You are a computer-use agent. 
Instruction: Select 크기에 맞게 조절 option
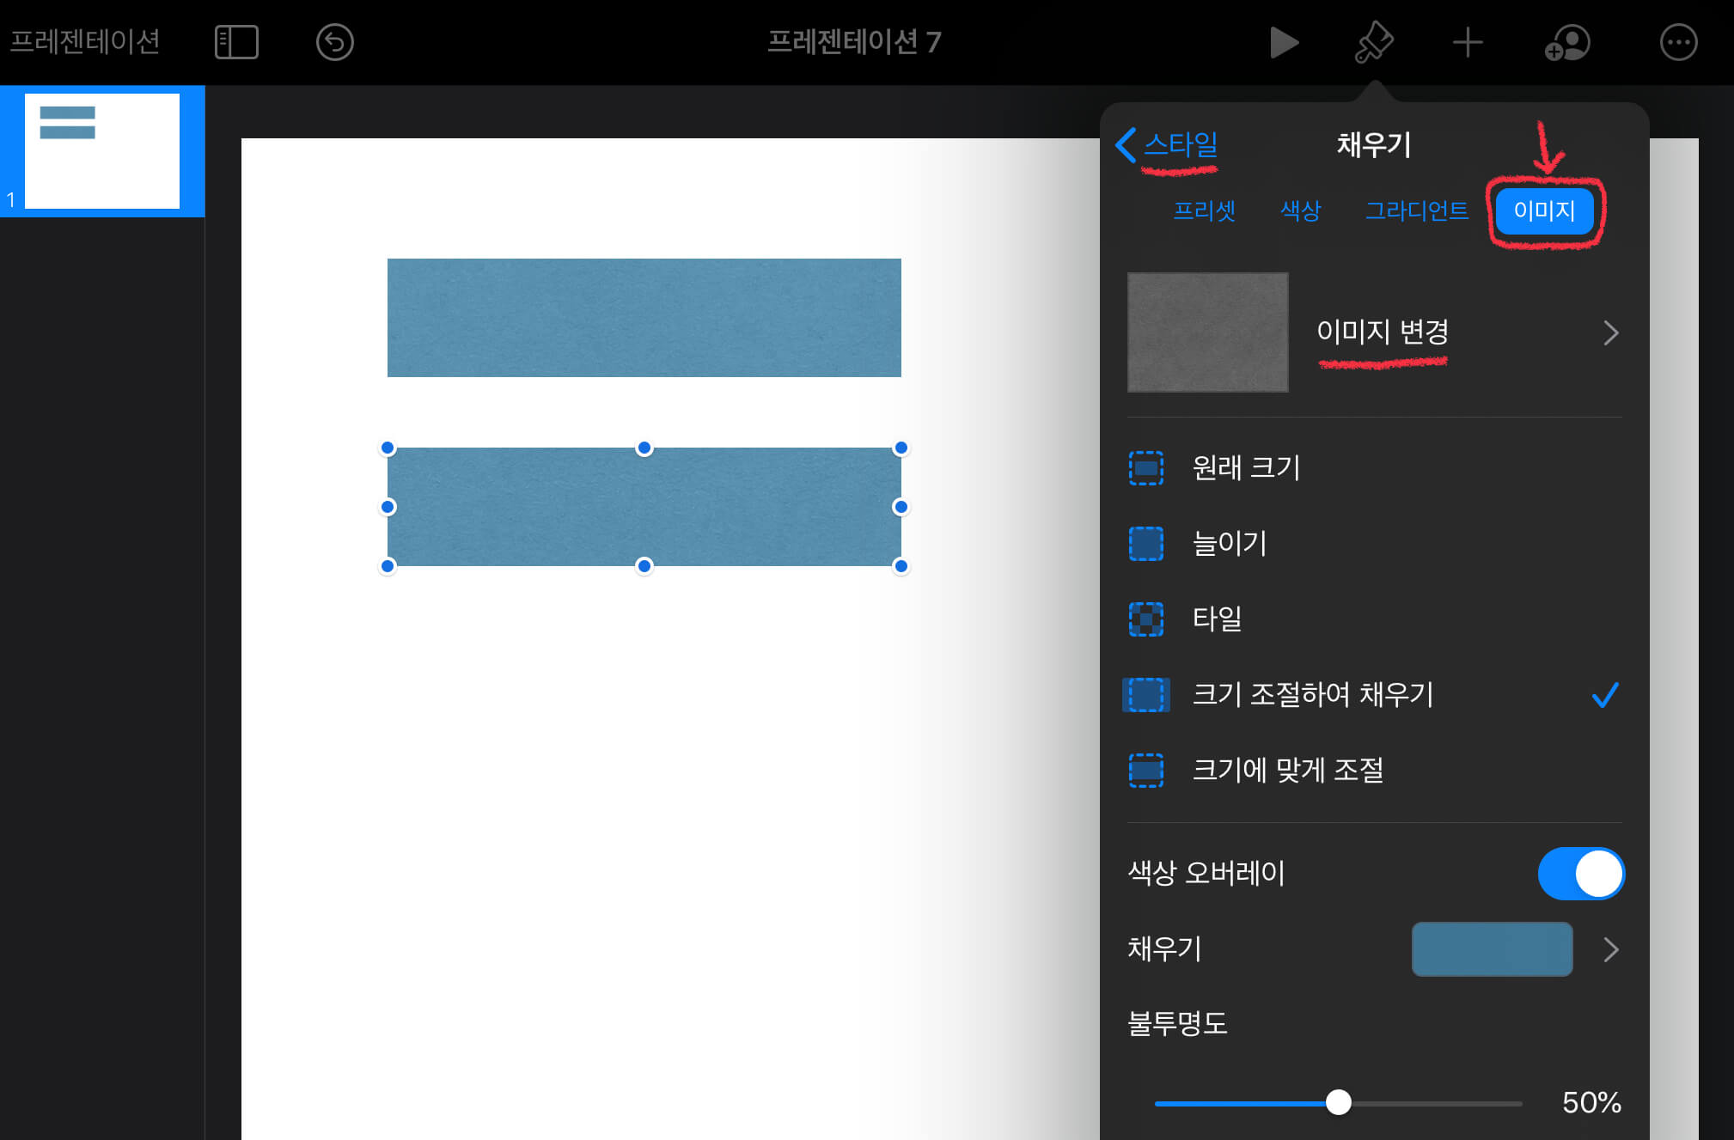[1287, 770]
